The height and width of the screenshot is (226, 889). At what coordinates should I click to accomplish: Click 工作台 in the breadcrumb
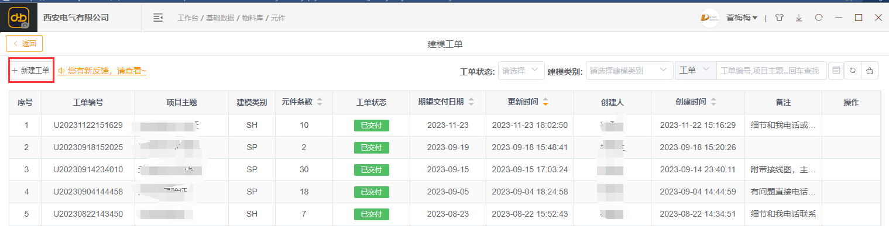tap(188, 18)
